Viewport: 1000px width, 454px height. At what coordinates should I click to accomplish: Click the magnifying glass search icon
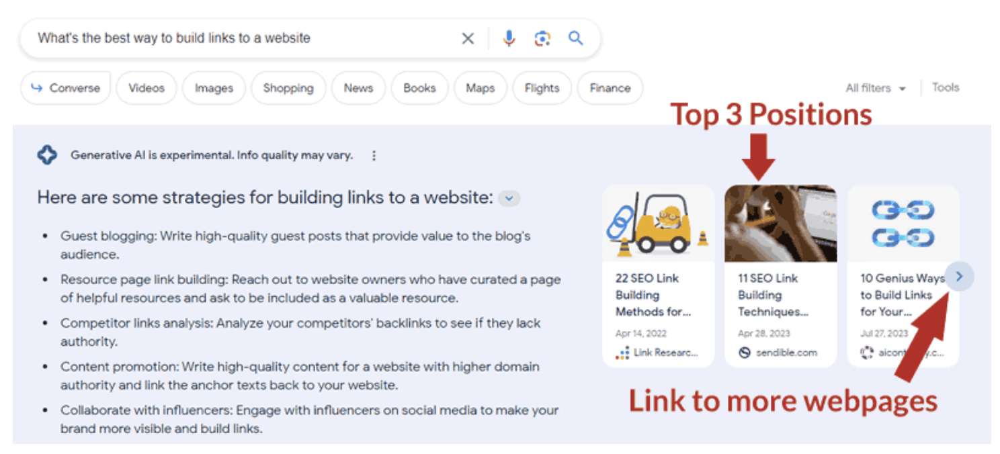pos(575,38)
